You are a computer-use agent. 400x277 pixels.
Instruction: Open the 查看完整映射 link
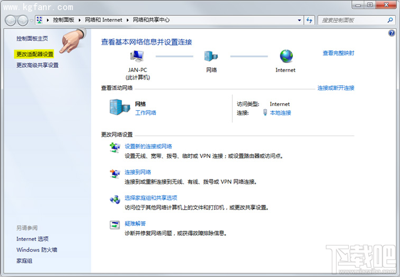tap(338, 53)
